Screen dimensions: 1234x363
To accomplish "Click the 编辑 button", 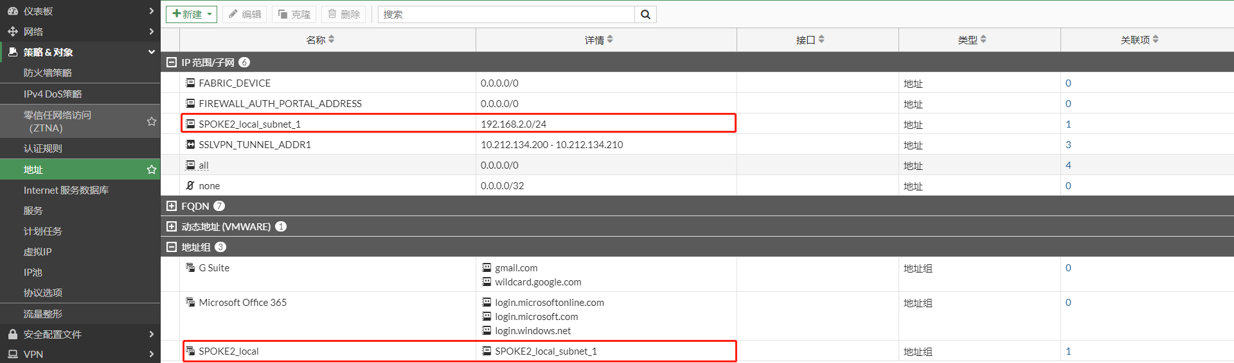I will click(x=245, y=14).
